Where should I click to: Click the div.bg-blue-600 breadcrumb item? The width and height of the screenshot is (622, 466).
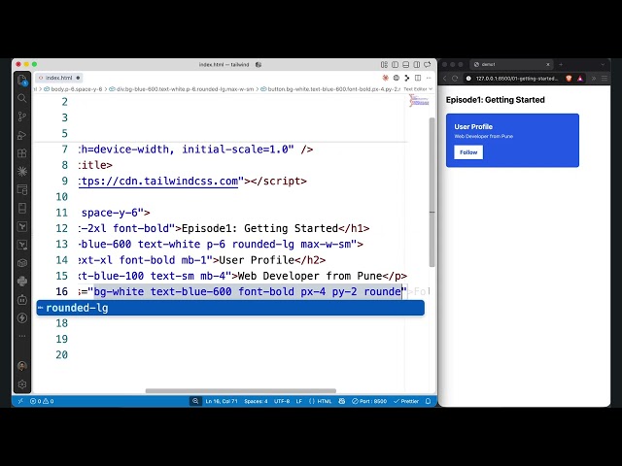182,89
